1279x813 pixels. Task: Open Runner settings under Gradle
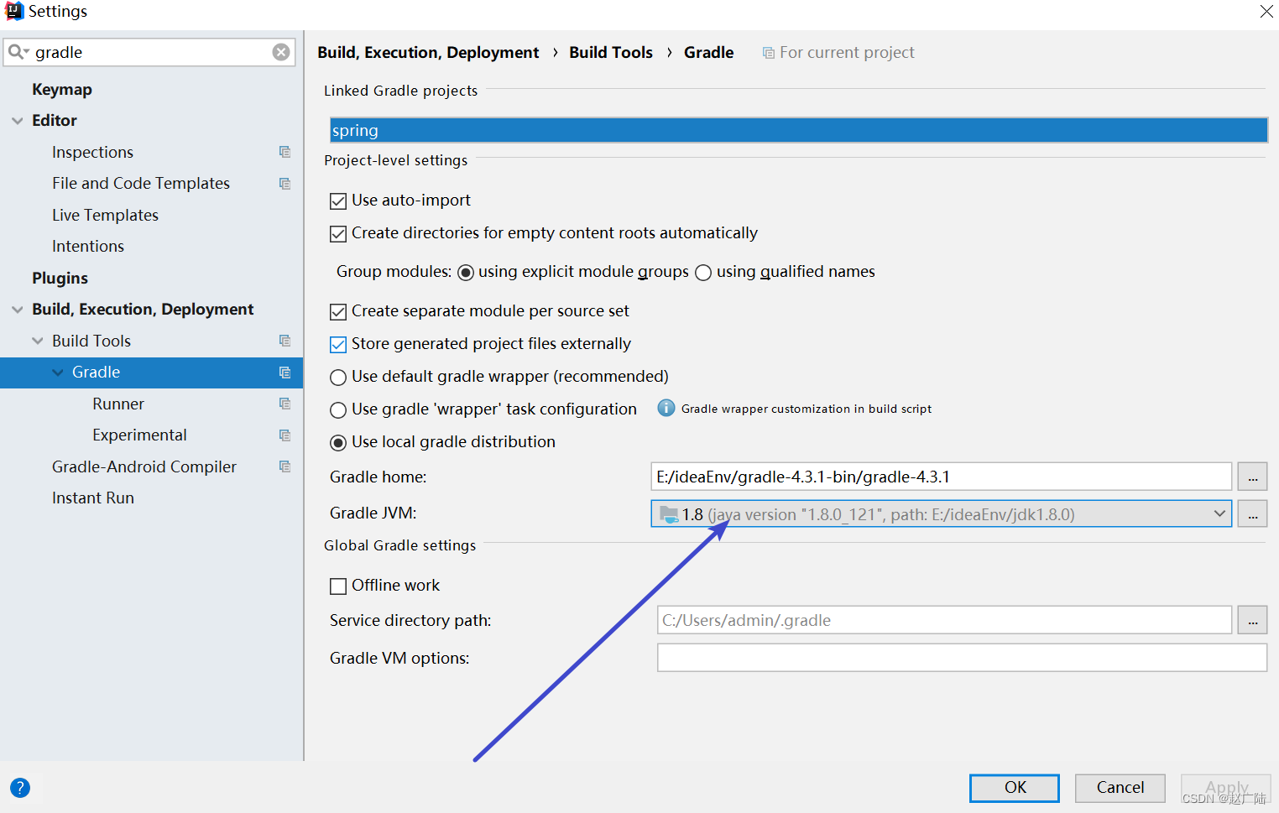point(118,404)
